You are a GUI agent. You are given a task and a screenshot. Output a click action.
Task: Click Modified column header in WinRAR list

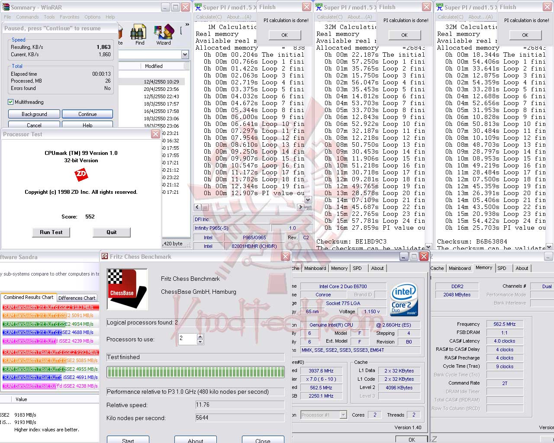(x=154, y=66)
